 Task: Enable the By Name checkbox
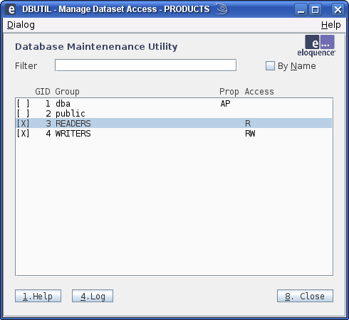[x=270, y=66]
